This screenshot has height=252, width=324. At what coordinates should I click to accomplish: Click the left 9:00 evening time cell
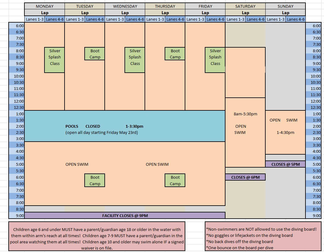(x=17, y=216)
